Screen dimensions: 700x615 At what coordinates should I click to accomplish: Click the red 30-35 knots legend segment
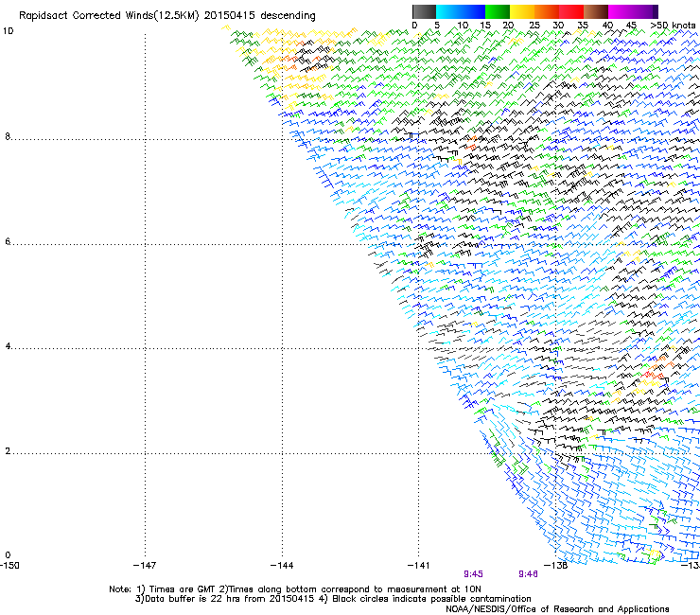pos(571,11)
